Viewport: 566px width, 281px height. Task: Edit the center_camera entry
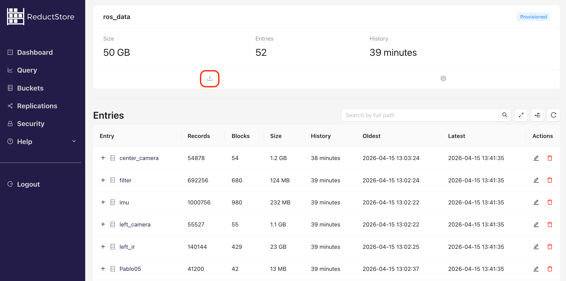536,158
